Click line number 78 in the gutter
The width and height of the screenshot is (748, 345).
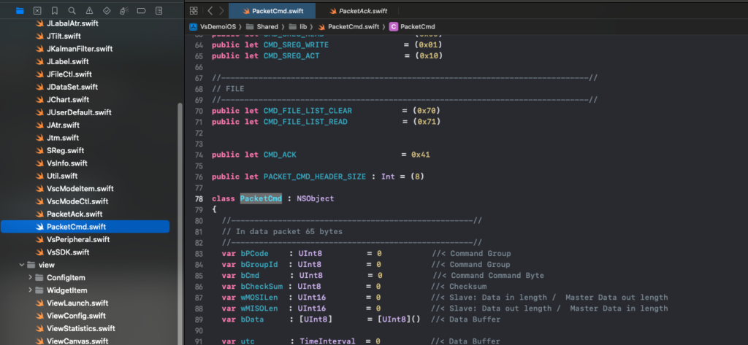pyautogui.click(x=198, y=198)
